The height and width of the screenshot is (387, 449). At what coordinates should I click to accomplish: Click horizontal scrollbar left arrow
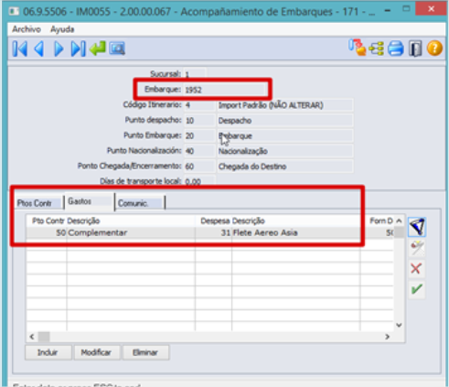point(32,337)
